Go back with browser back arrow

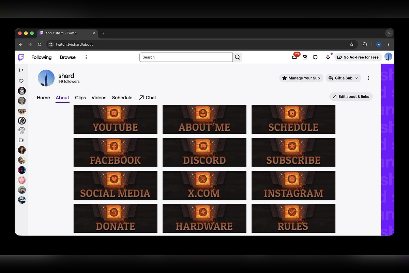[x=21, y=44]
